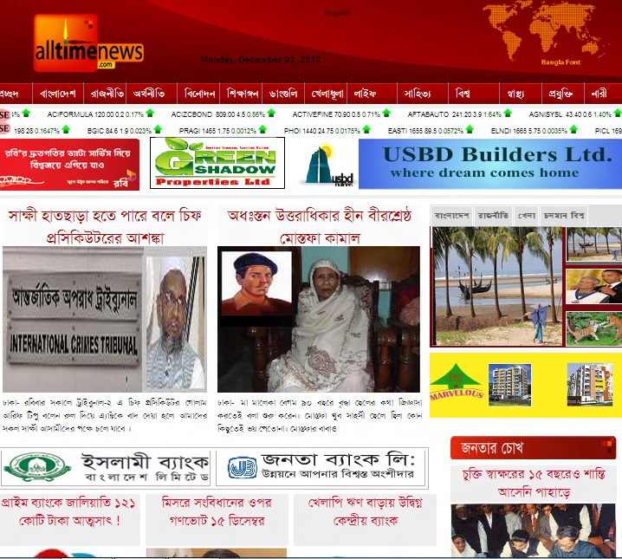
Task: Open the রাজনীতি navigation menu item
Action: click(107, 94)
